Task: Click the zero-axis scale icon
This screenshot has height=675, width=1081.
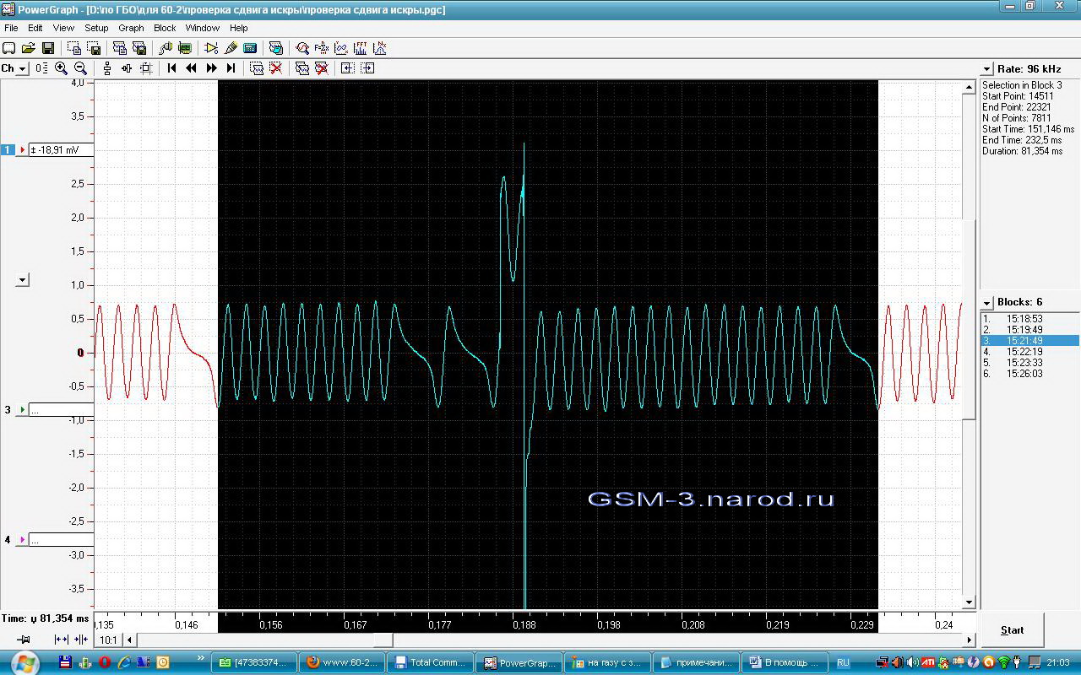Action: [41, 68]
